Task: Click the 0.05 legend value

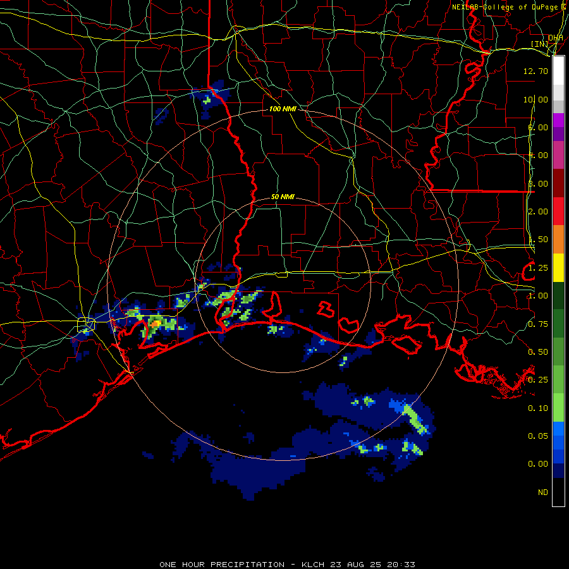Action: 538,436
